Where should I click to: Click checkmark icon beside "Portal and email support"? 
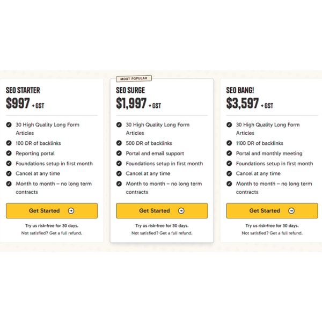(x=119, y=153)
